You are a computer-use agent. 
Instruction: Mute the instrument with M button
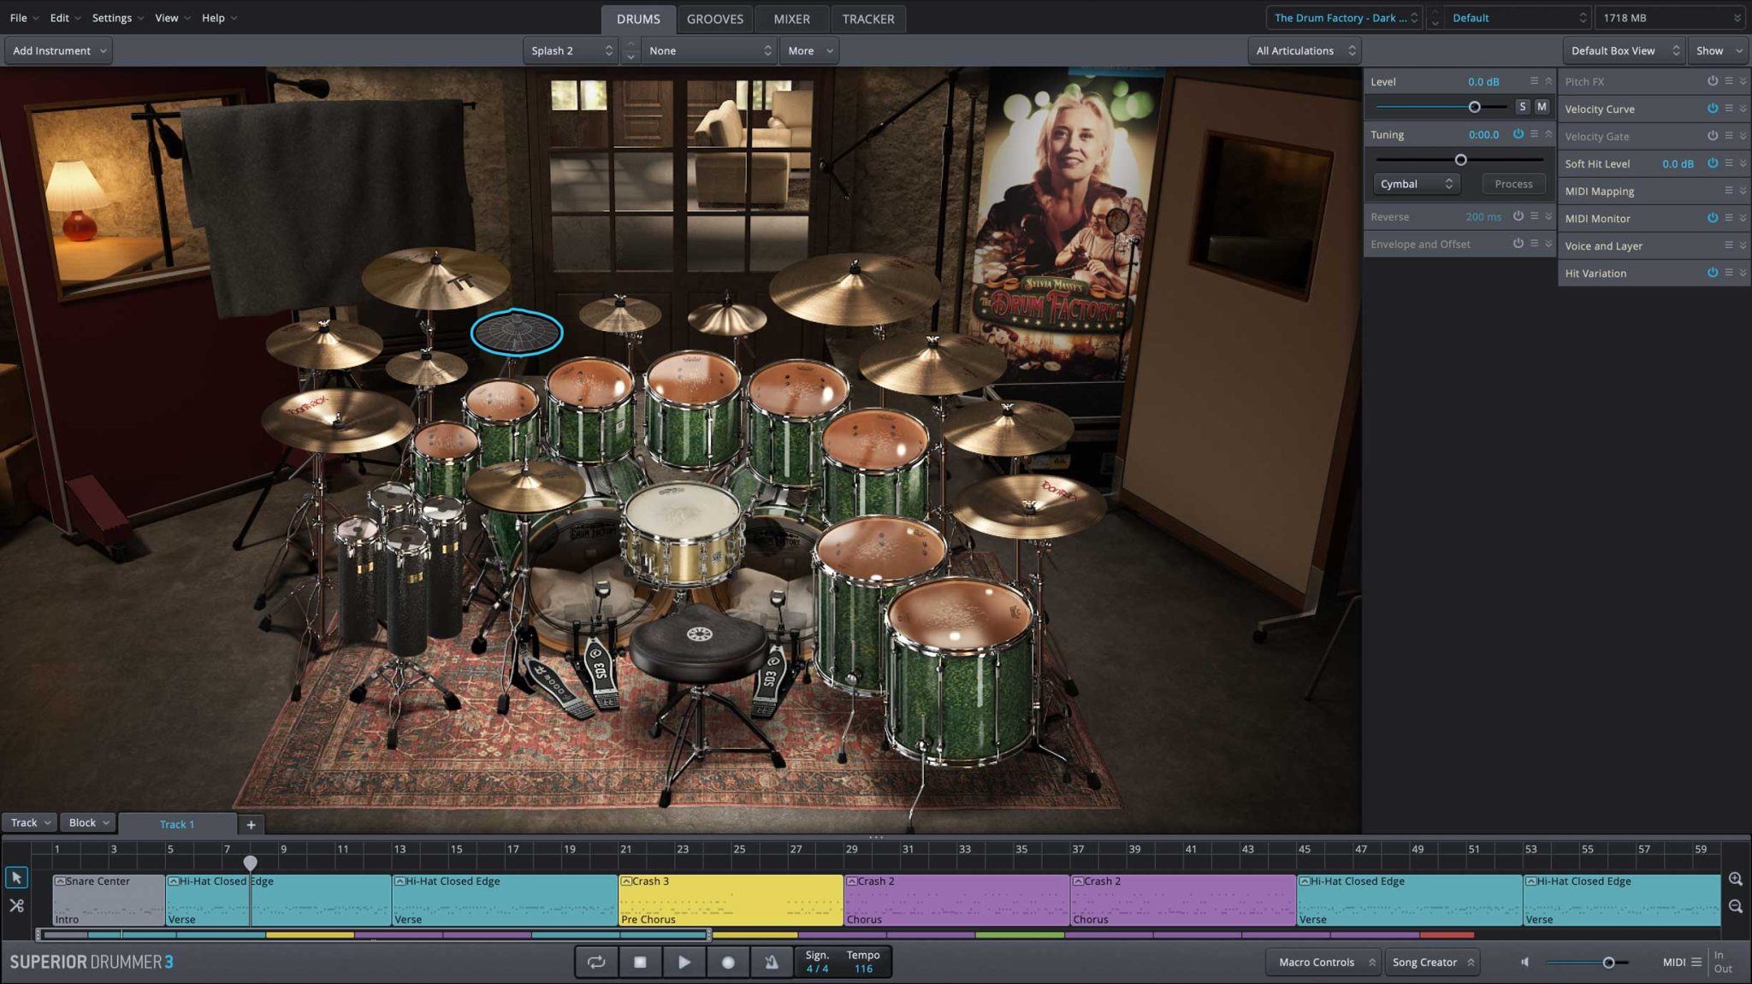pyautogui.click(x=1542, y=107)
